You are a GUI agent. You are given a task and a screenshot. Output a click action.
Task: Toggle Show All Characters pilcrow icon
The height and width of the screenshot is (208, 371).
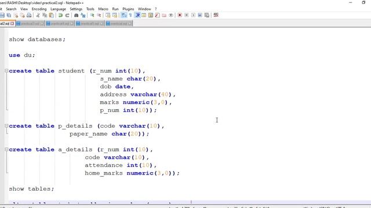click(130, 16)
